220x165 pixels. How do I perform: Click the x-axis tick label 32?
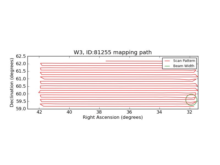tap(190, 112)
